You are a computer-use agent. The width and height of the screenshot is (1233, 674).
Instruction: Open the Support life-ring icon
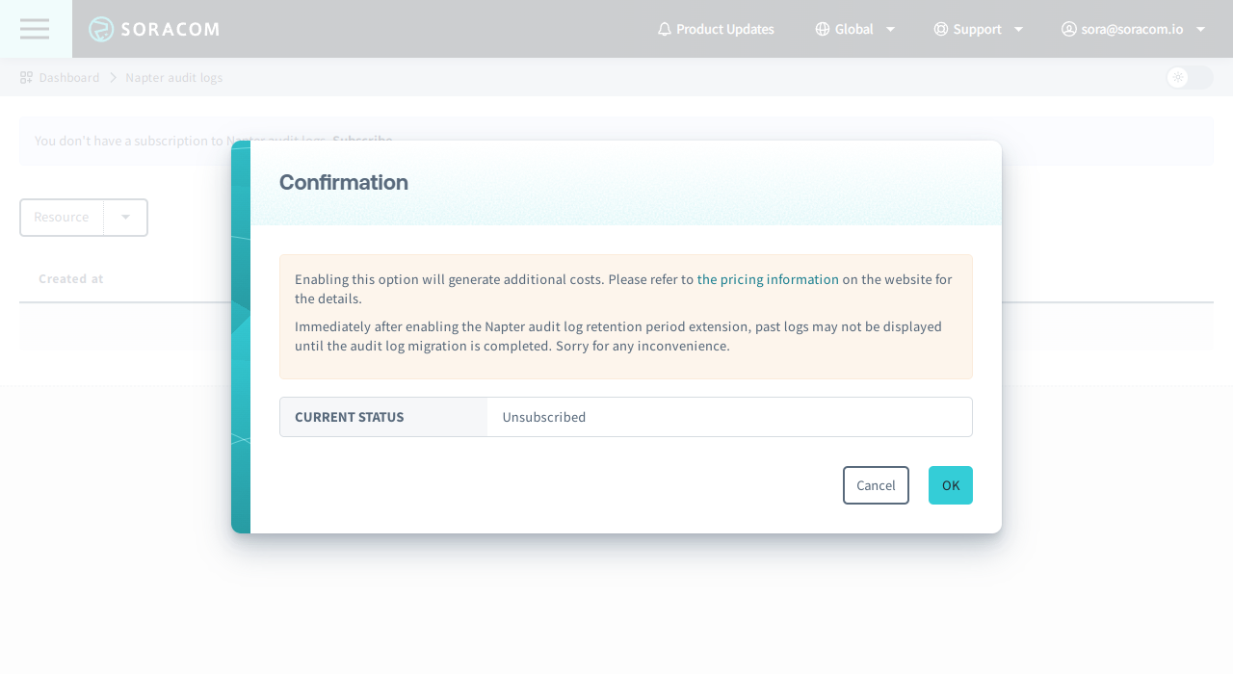tap(939, 28)
